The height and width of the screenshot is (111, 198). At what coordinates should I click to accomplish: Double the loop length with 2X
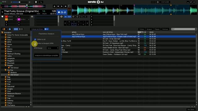coord(85,17)
